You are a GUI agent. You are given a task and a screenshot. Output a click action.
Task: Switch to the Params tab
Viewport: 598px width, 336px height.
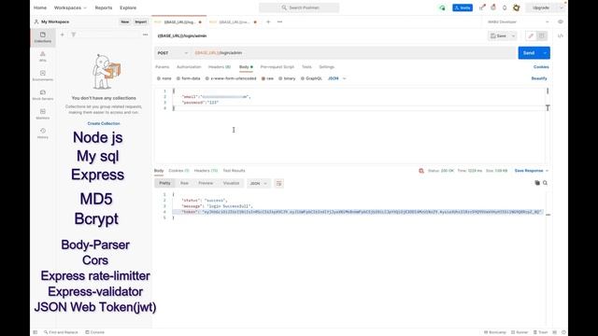162,67
